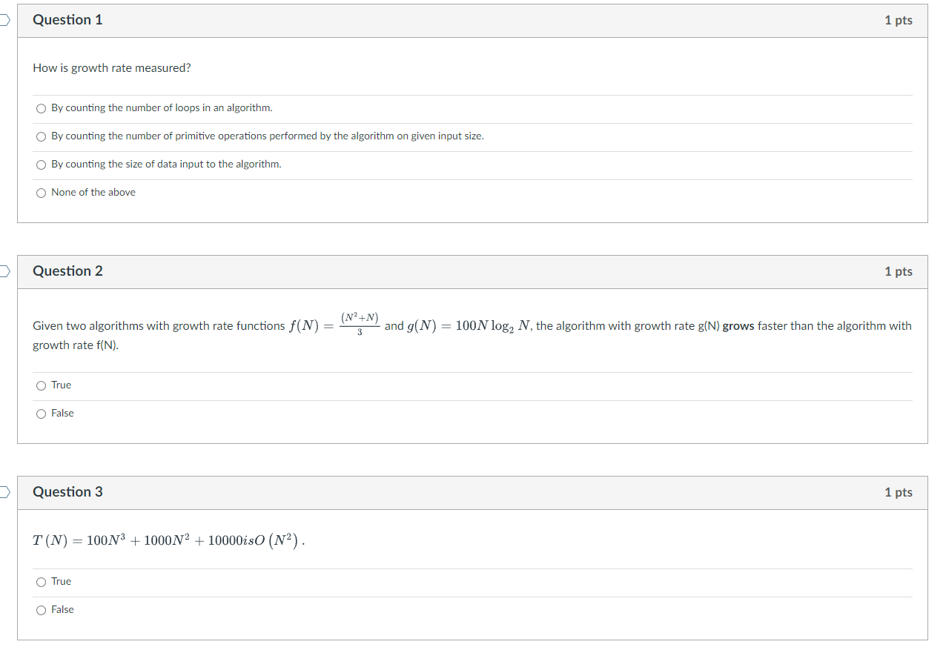Click the Question 2 header
Image resolution: width=946 pixels, height=650 pixels.
click(x=67, y=271)
